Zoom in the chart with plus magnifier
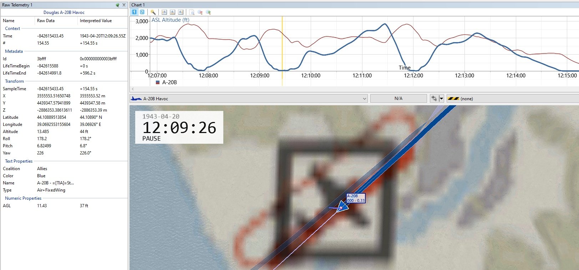579x270 pixels. pos(208,12)
